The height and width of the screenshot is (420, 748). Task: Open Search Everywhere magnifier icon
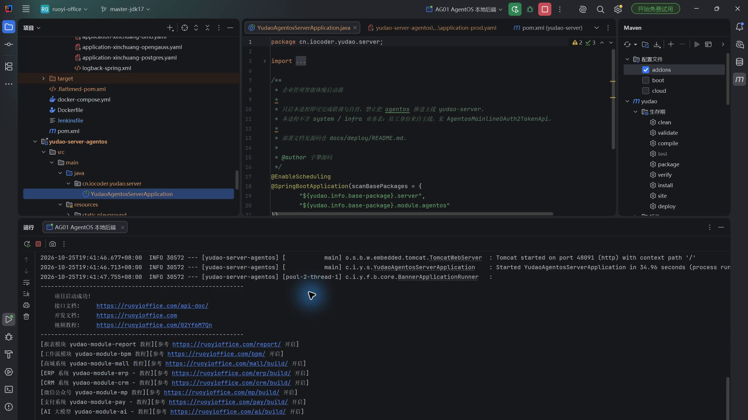tap(600, 9)
